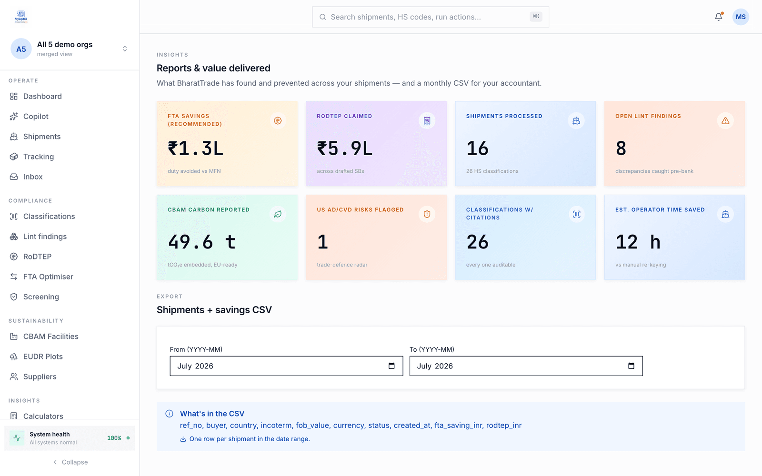762x476 pixels.
Task: Click the 16 shipments processed value
Action: tap(478, 149)
